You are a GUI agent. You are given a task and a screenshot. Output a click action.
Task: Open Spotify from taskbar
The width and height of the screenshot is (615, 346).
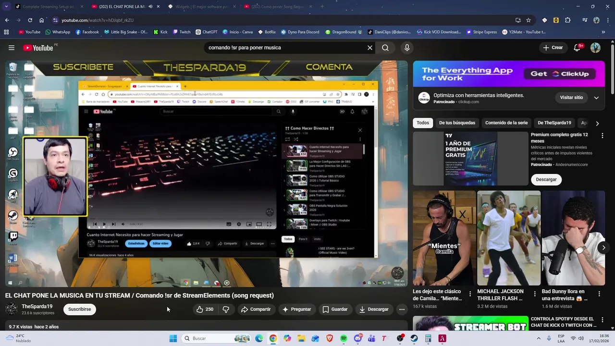(344, 338)
